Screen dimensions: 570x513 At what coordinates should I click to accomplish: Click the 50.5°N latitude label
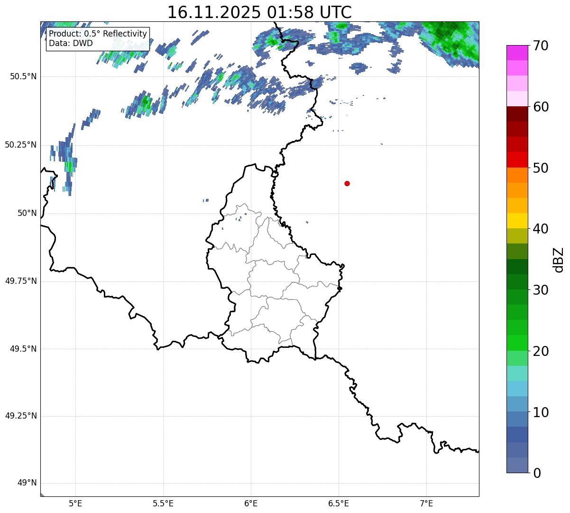pyautogui.click(x=23, y=77)
